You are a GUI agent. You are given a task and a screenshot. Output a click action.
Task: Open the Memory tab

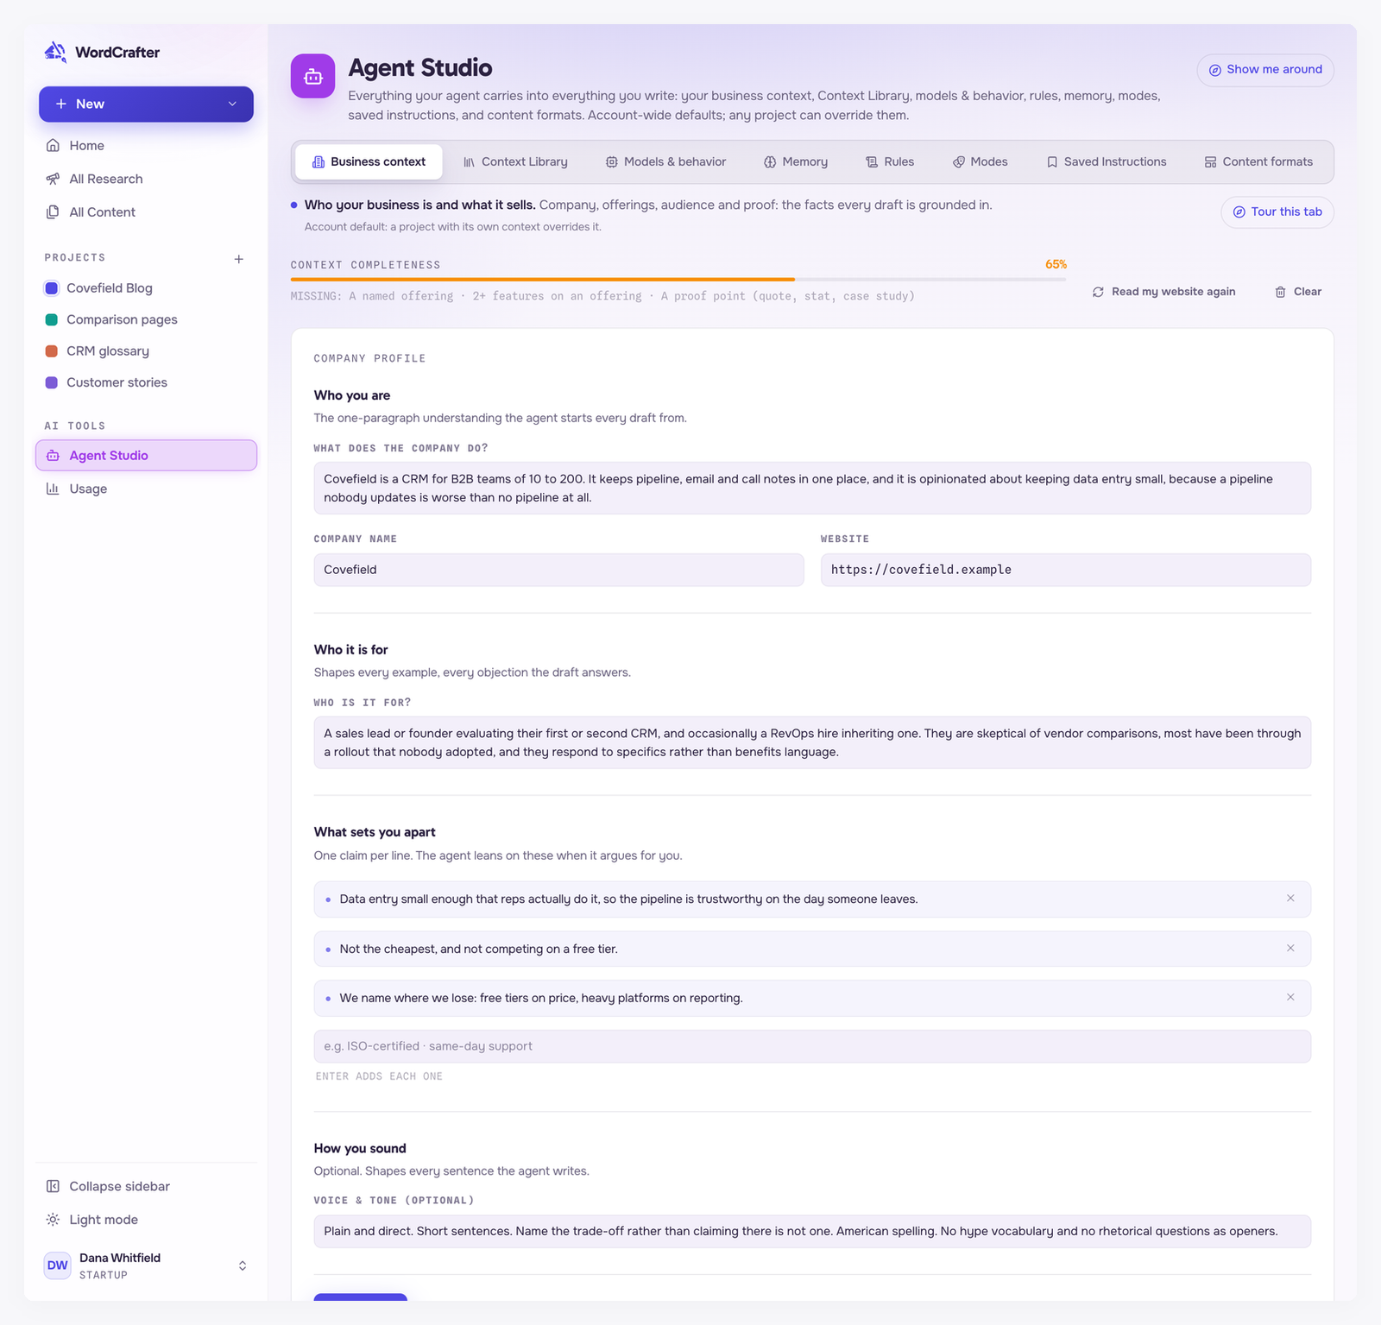pyautogui.click(x=796, y=162)
